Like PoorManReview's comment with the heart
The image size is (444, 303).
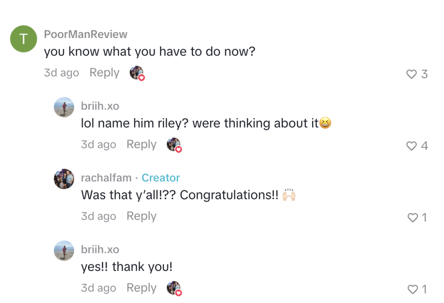click(411, 74)
